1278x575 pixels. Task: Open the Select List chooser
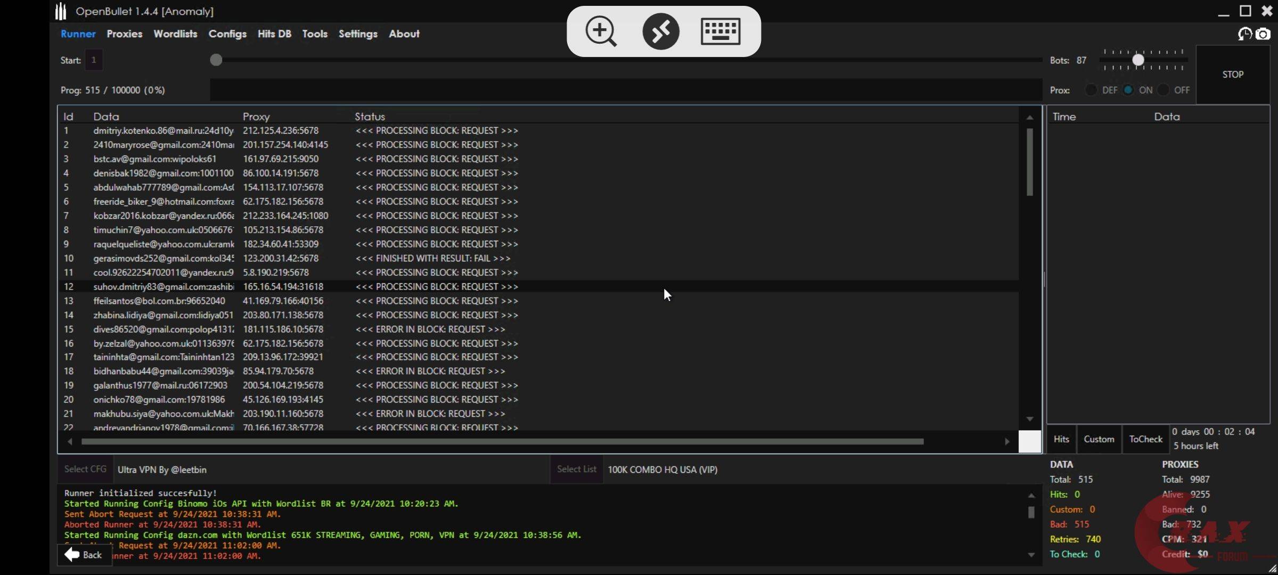[x=576, y=469]
